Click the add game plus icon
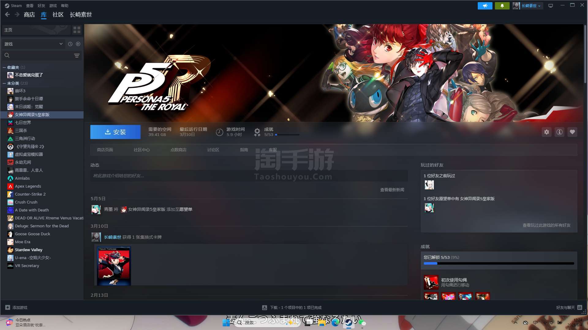This screenshot has height=330, width=588. click(8, 307)
